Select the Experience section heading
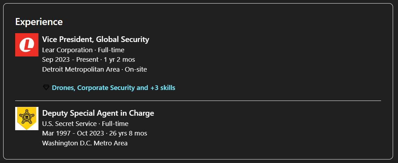Image resolution: width=398 pixels, height=163 pixels. (39, 22)
